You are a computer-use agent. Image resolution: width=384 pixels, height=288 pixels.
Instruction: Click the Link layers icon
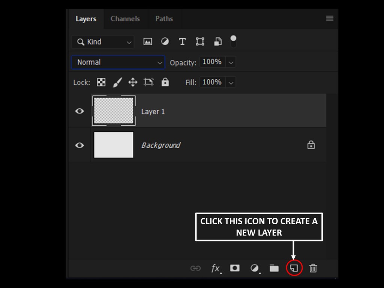pyautogui.click(x=195, y=268)
